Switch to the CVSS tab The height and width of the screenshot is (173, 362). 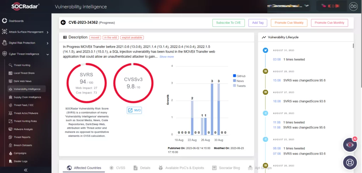point(117,168)
